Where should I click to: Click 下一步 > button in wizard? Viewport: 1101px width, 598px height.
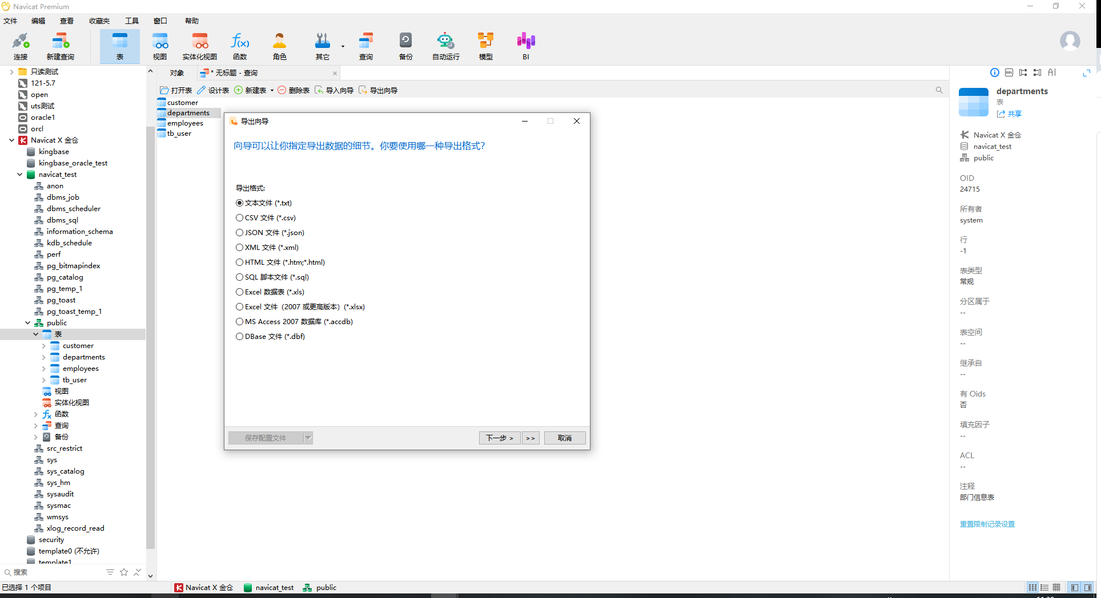pyautogui.click(x=500, y=438)
